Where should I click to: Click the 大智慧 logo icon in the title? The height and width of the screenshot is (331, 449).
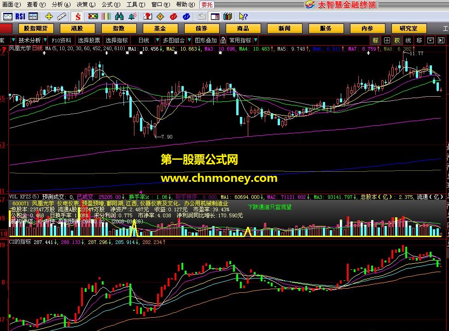(x=310, y=5)
